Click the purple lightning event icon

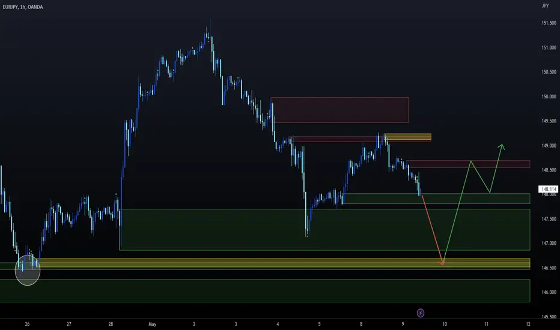(x=421, y=313)
